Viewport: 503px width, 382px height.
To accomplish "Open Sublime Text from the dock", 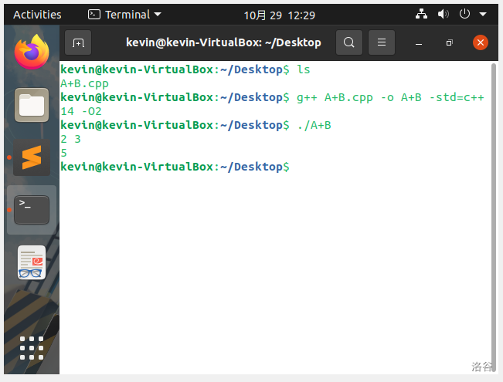I will pos(31,157).
